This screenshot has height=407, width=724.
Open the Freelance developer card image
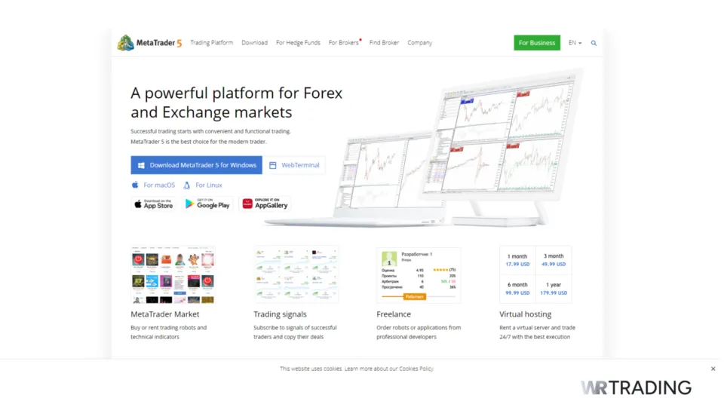click(419, 274)
